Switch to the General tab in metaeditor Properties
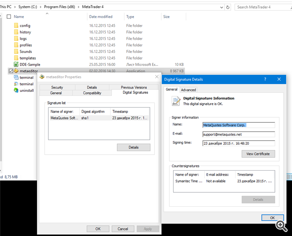Viewport: 292px width, 236px height. point(56,93)
